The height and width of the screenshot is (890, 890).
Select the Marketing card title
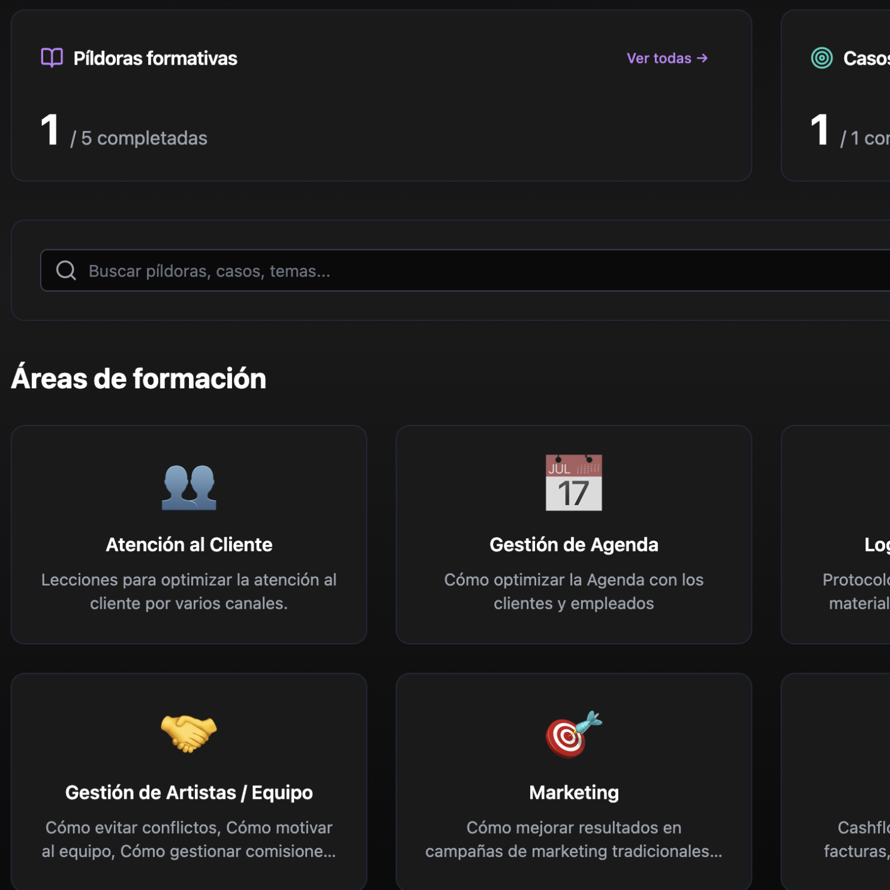(x=573, y=792)
